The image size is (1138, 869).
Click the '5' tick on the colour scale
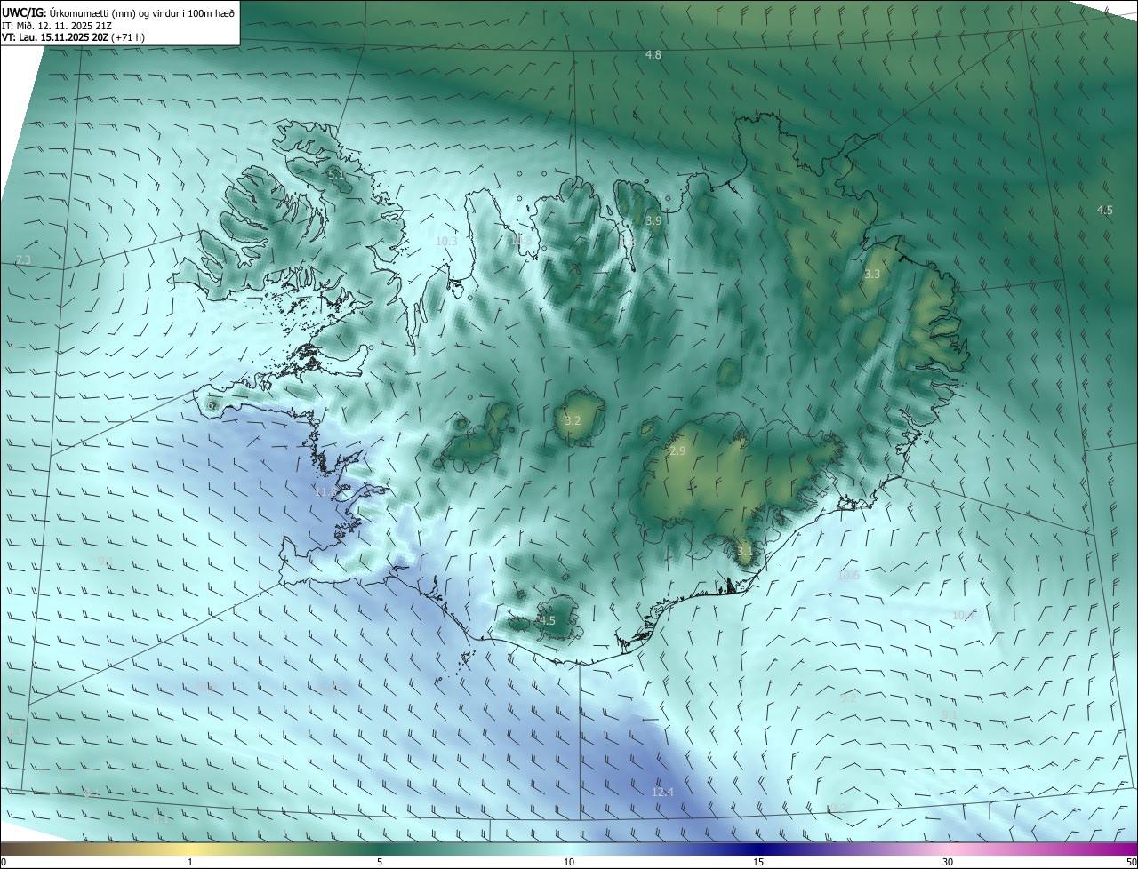click(380, 862)
